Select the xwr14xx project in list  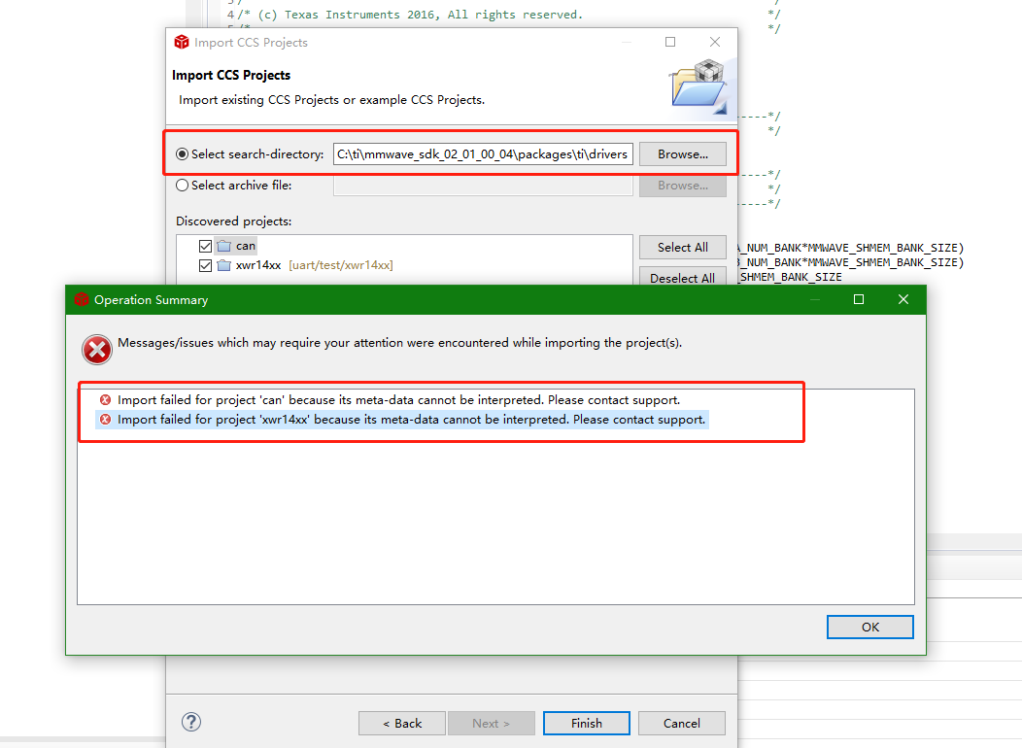pyautogui.click(x=258, y=265)
